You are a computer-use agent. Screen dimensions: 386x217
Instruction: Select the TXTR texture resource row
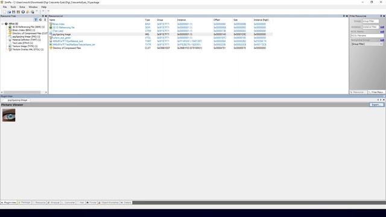tap(161, 45)
